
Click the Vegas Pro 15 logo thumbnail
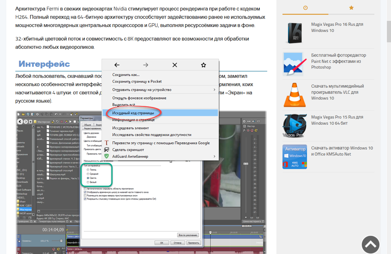click(x=294, y=126)
